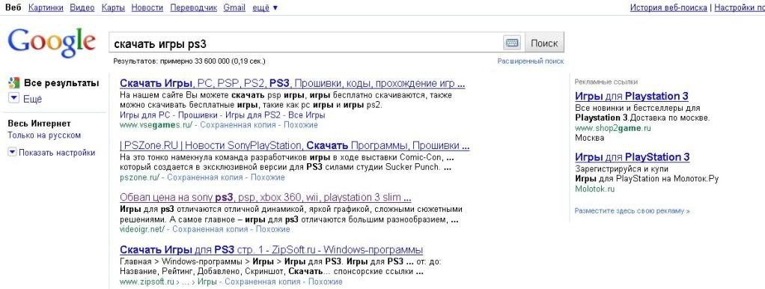This screenshot has width=765, height=289.
Task: Open result 'Скачать Игры, PC, PSP, PS2, PS3'
Action: [292, 82]
